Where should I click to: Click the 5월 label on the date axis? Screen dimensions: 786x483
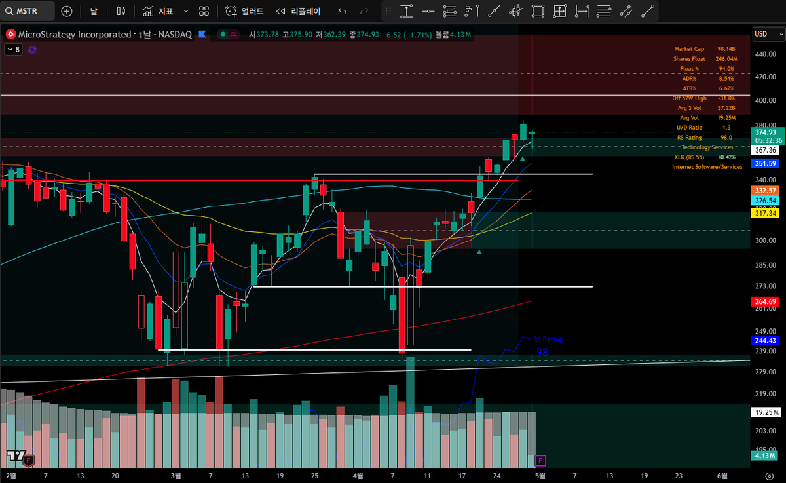coord(540,476)
